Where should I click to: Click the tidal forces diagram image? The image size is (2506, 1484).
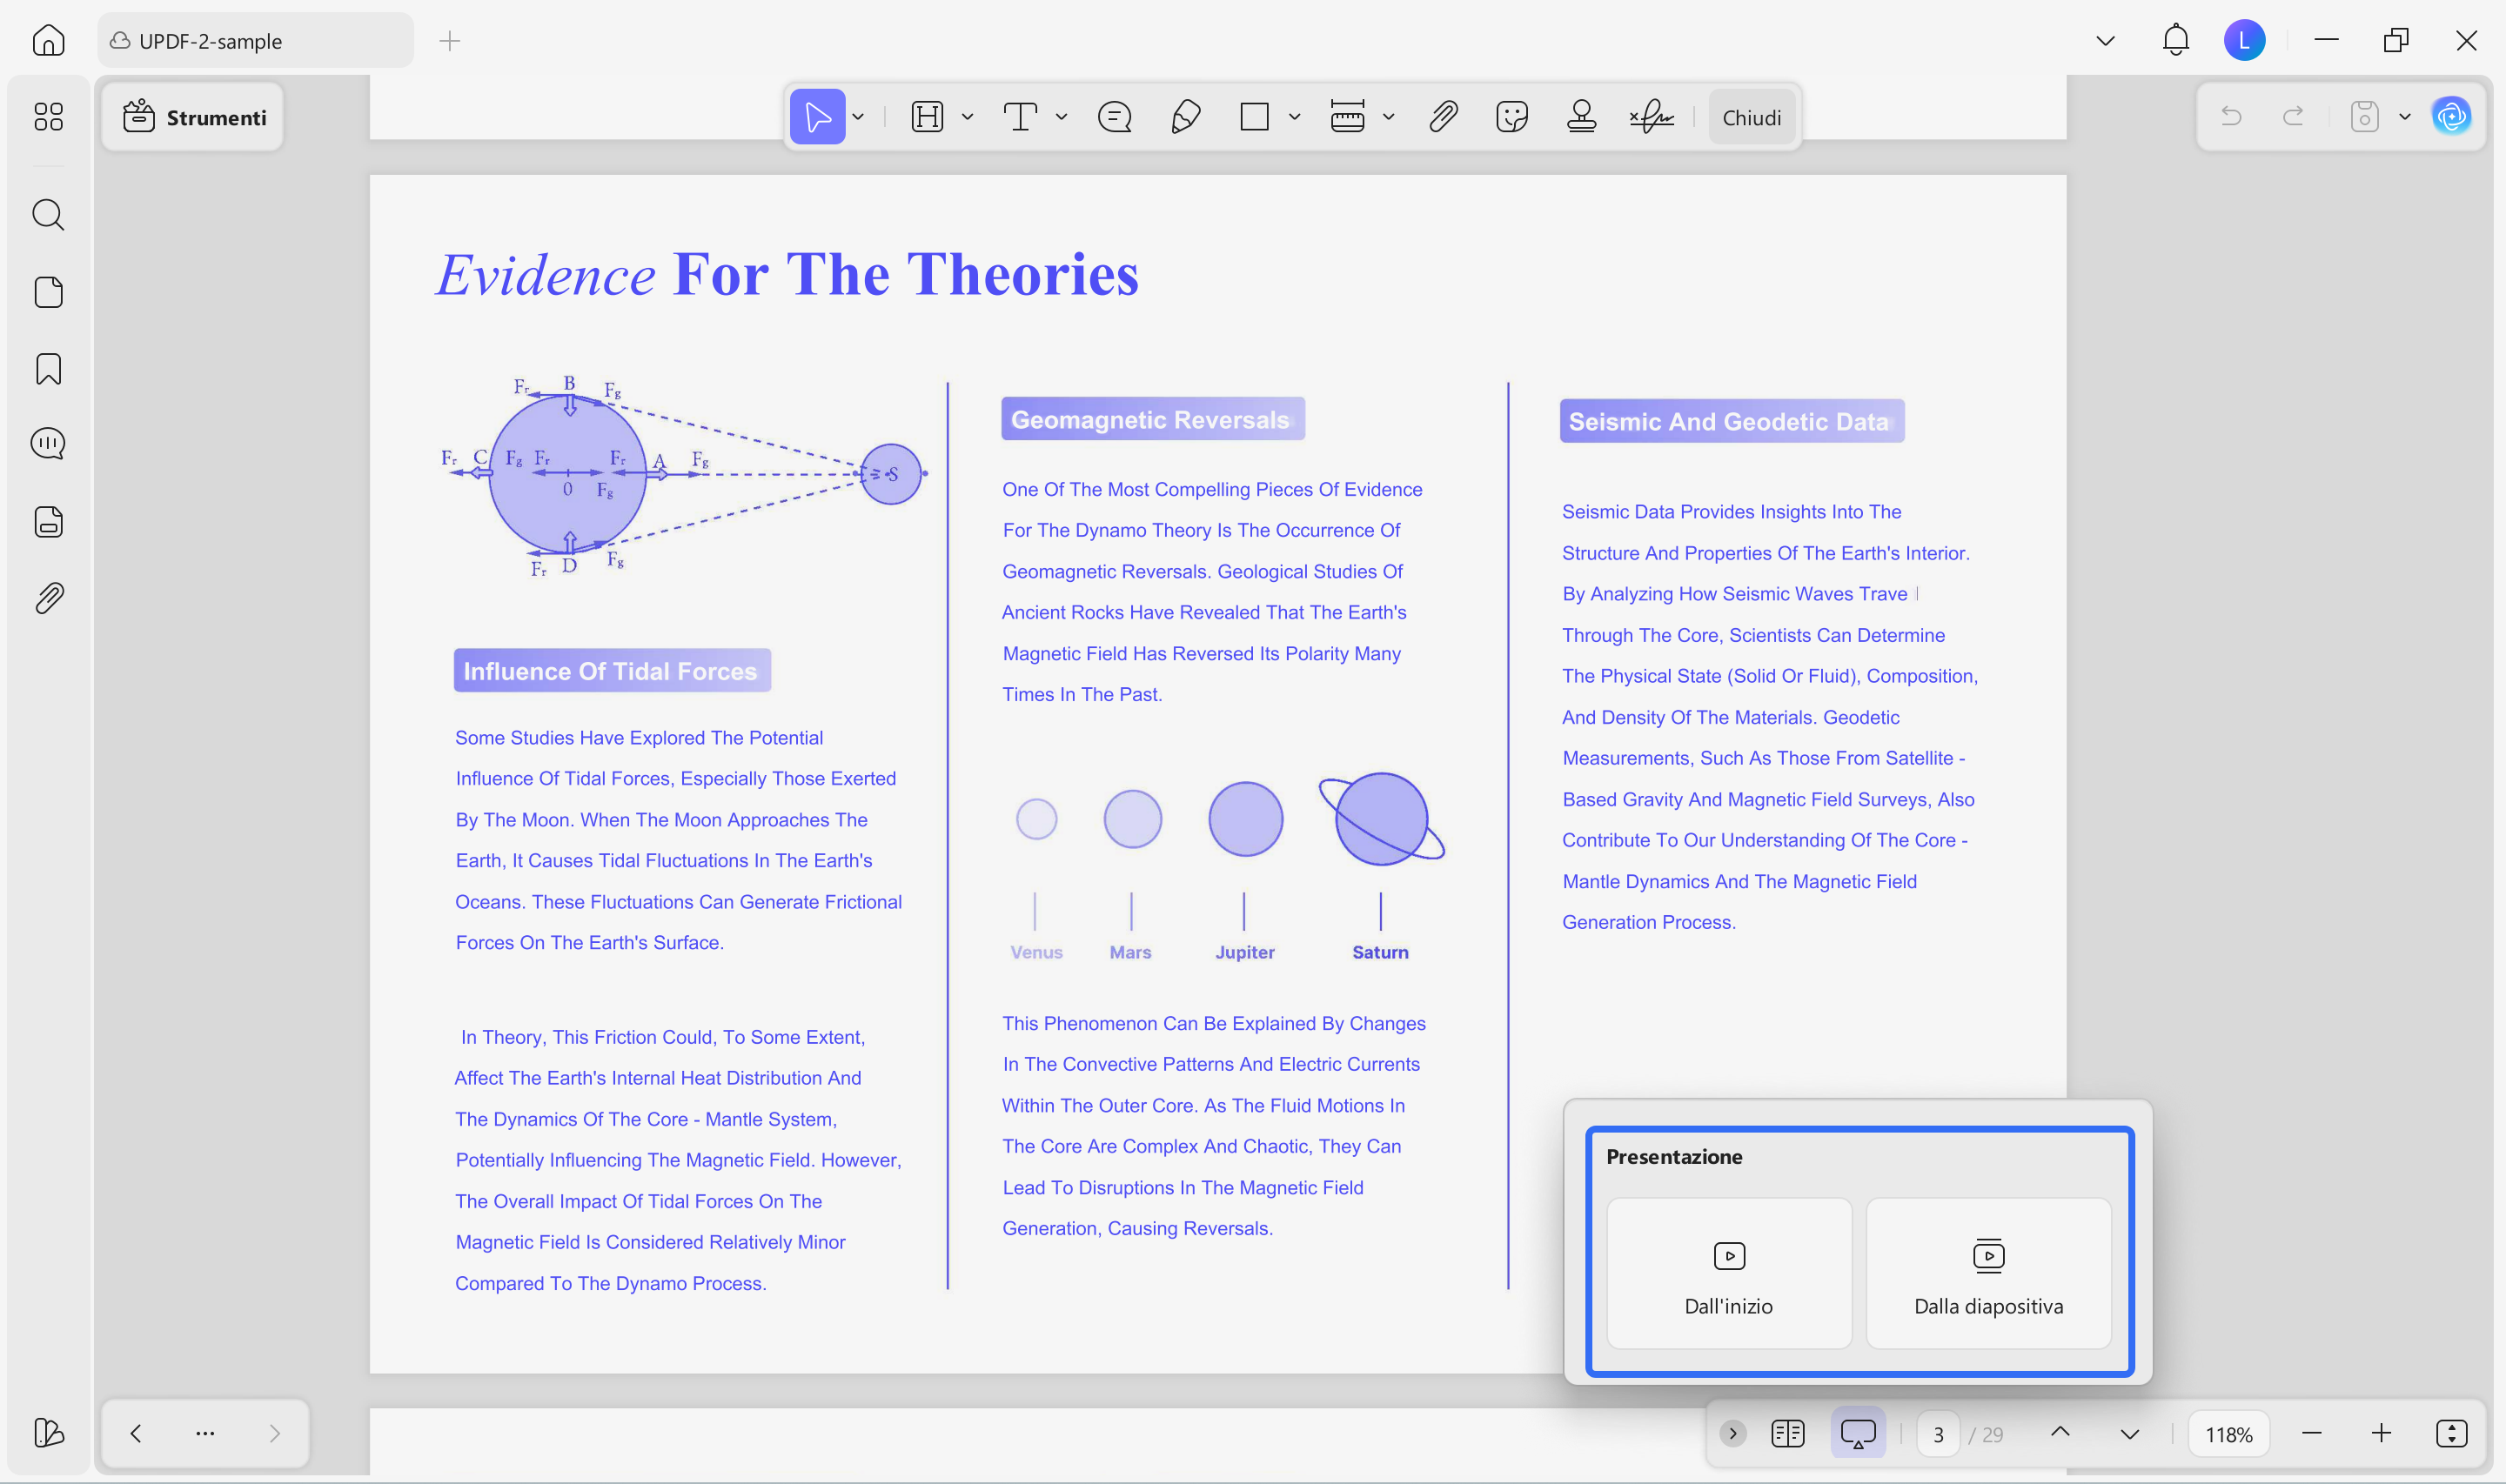pos(684,475)
